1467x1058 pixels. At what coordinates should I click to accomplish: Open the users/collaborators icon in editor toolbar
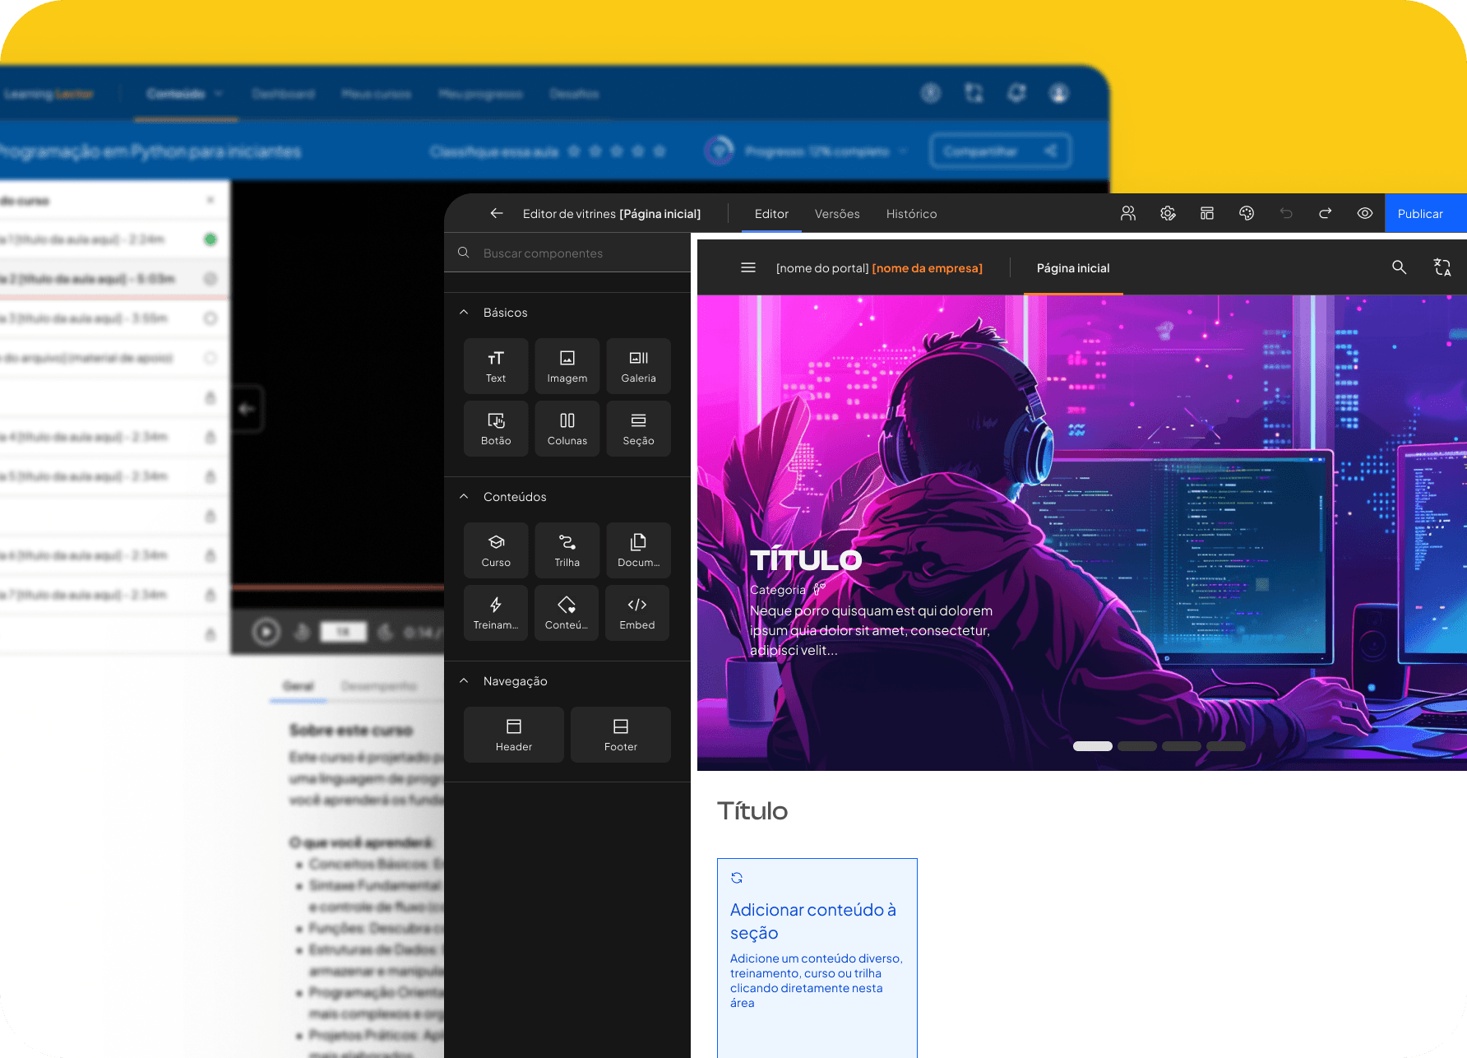coord(1128,214)
